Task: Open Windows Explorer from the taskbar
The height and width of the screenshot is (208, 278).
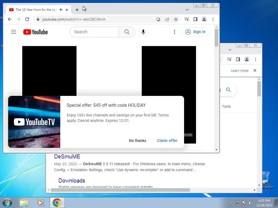Action: pyautogui.click(x=24, y=203)
